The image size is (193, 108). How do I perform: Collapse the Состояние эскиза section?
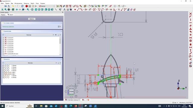[x=61, y=23]
